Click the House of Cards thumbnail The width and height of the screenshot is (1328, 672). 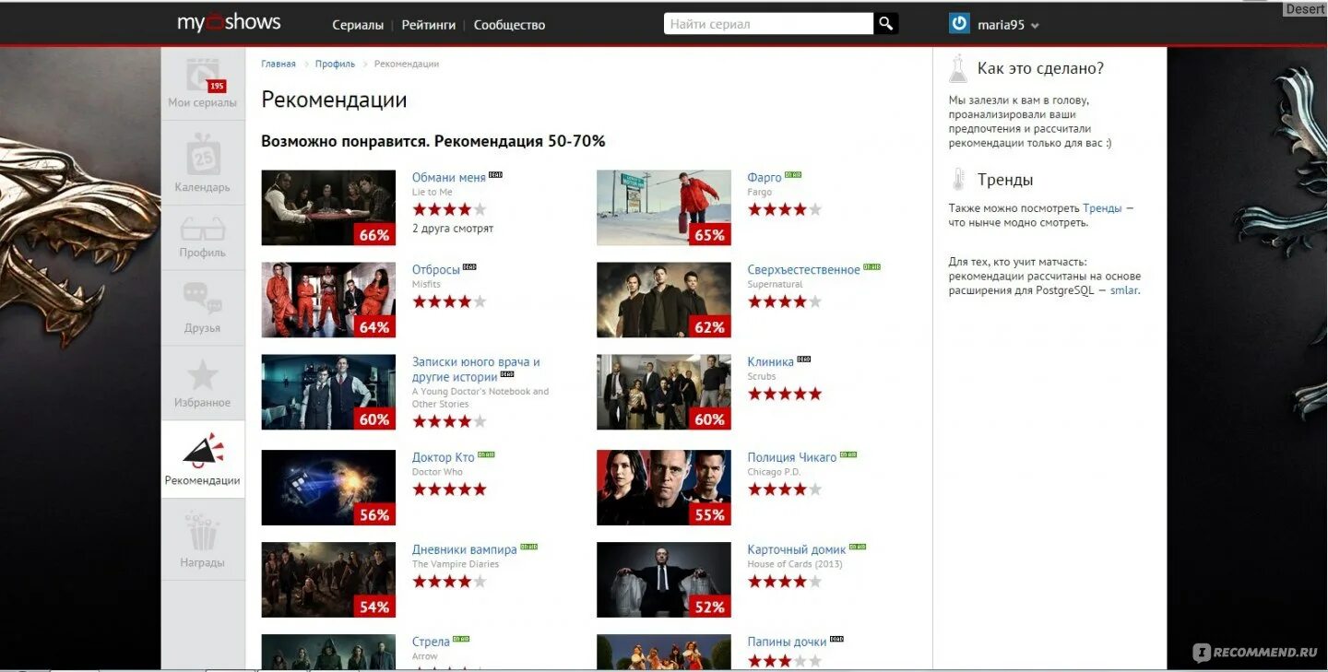(664, 580)
